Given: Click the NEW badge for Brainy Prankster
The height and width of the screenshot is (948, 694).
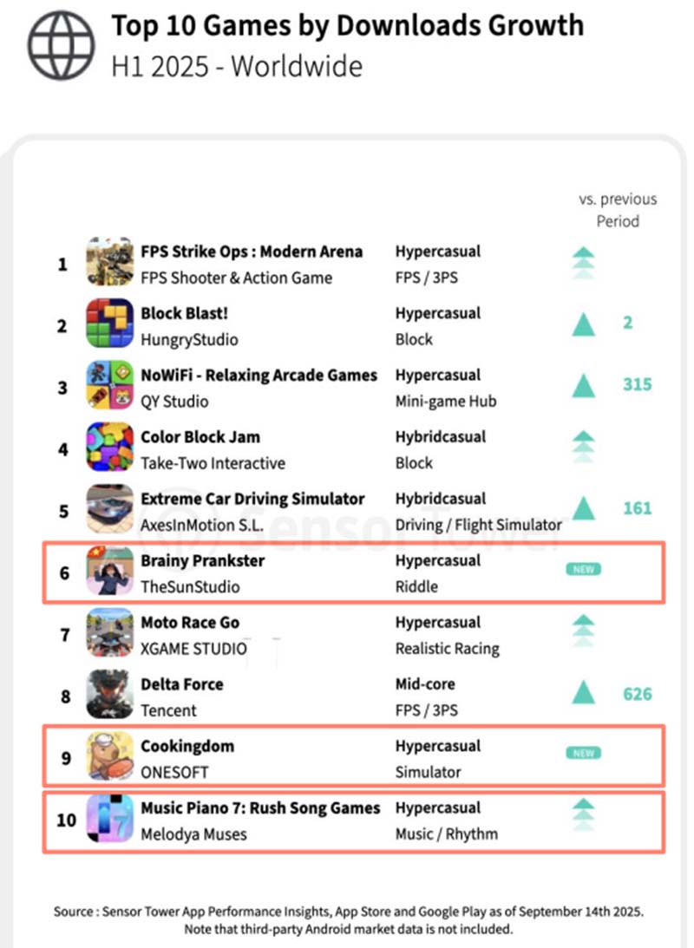Looking at the screenshot, I should (x=584, y=570).
